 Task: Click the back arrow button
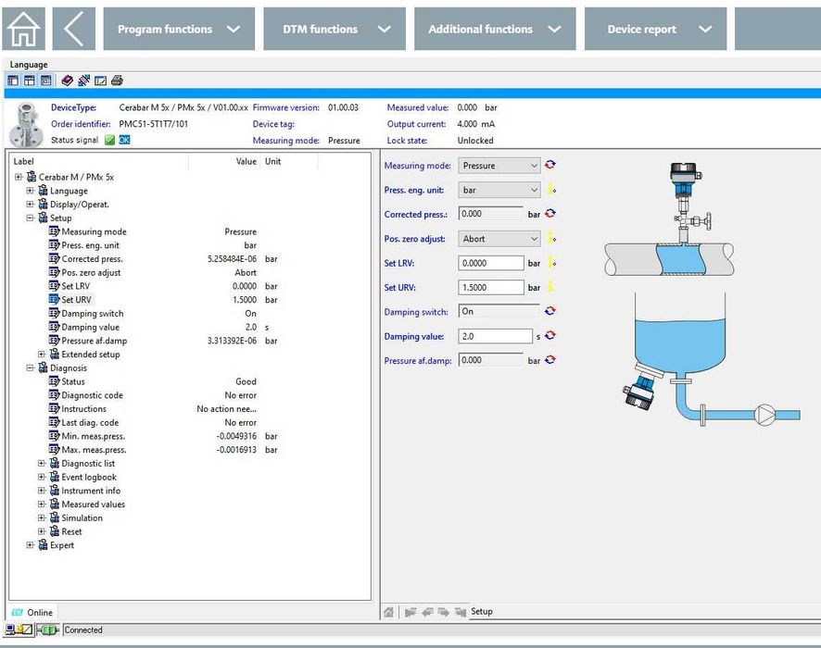click(74, 29)
